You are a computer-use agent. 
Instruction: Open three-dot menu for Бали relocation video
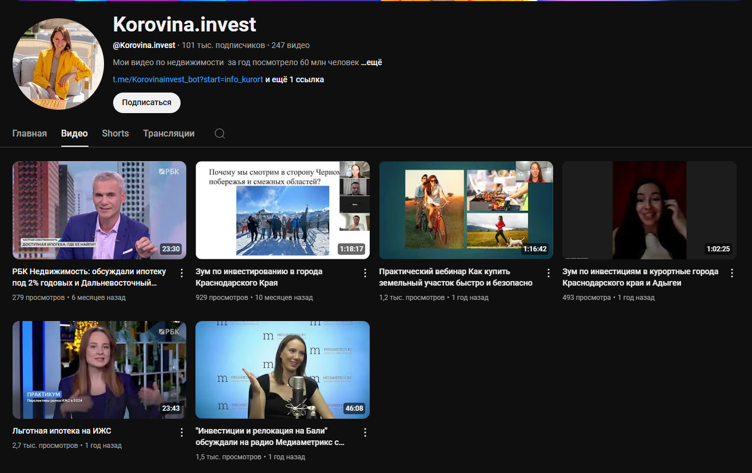point(365,432)
